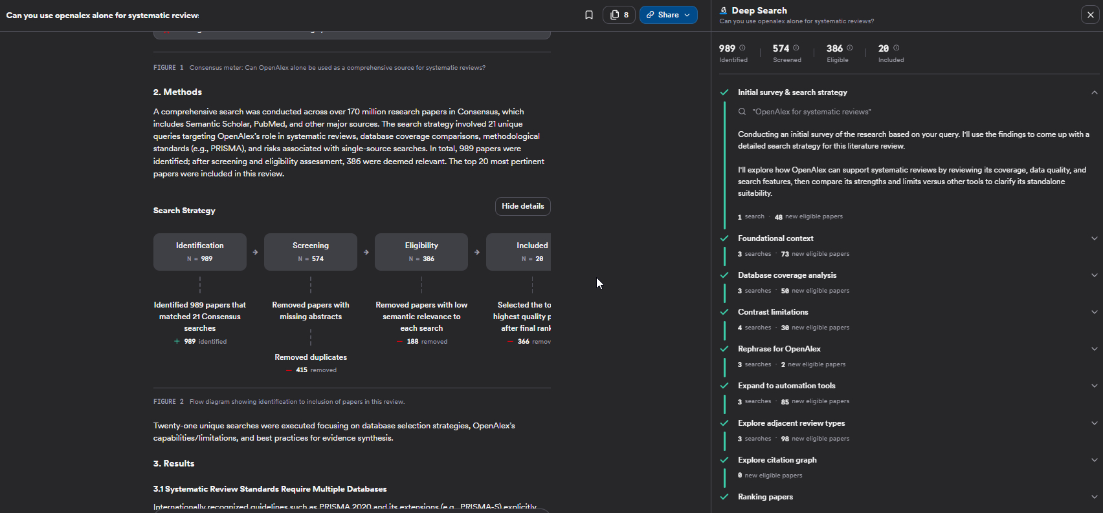Open the Share dropdown button
The height and width of the screenshot is (513, 1103).
pos(668,15)
